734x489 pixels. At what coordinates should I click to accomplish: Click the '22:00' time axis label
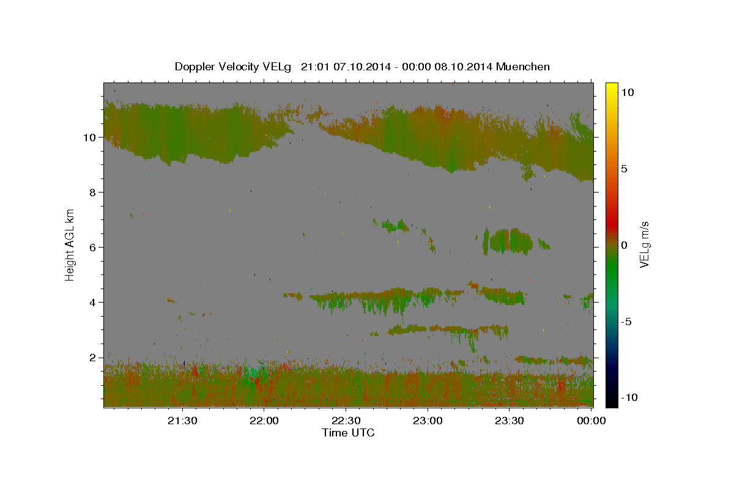click(x=264, y=421)
